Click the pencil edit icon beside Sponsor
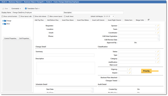 tap(158, 26)
